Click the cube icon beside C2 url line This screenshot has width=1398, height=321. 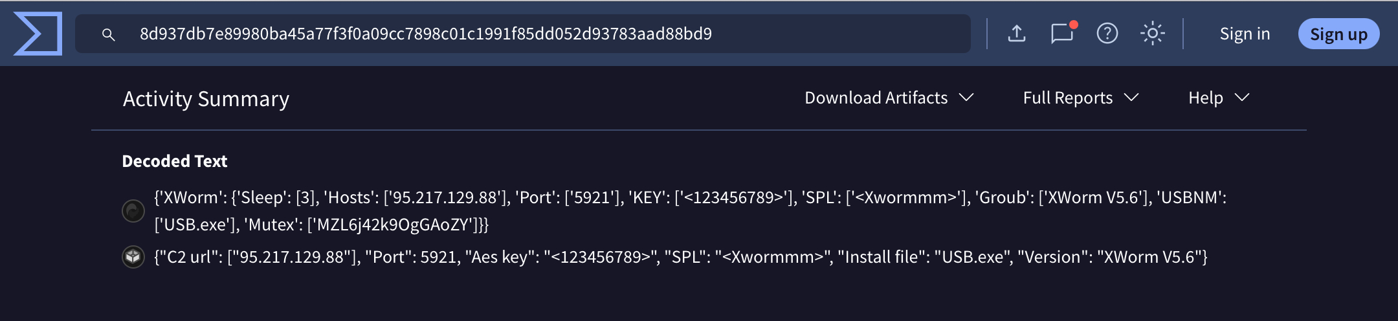click(x=133, y=257)
